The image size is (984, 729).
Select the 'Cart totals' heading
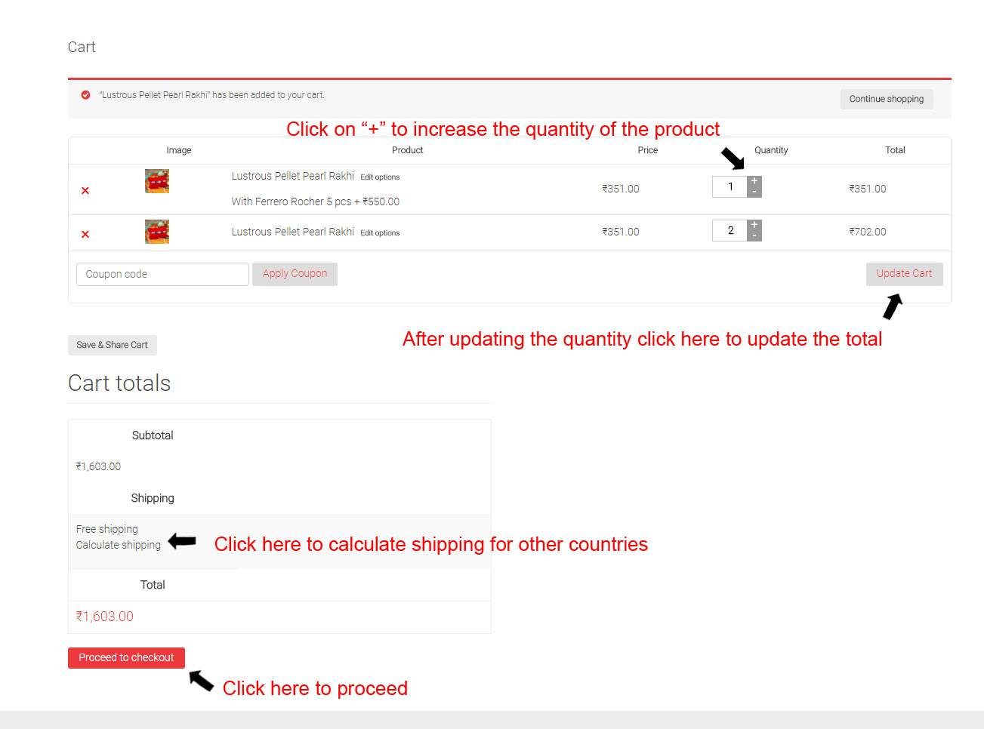pyautogui.click(x=119, y=383)
